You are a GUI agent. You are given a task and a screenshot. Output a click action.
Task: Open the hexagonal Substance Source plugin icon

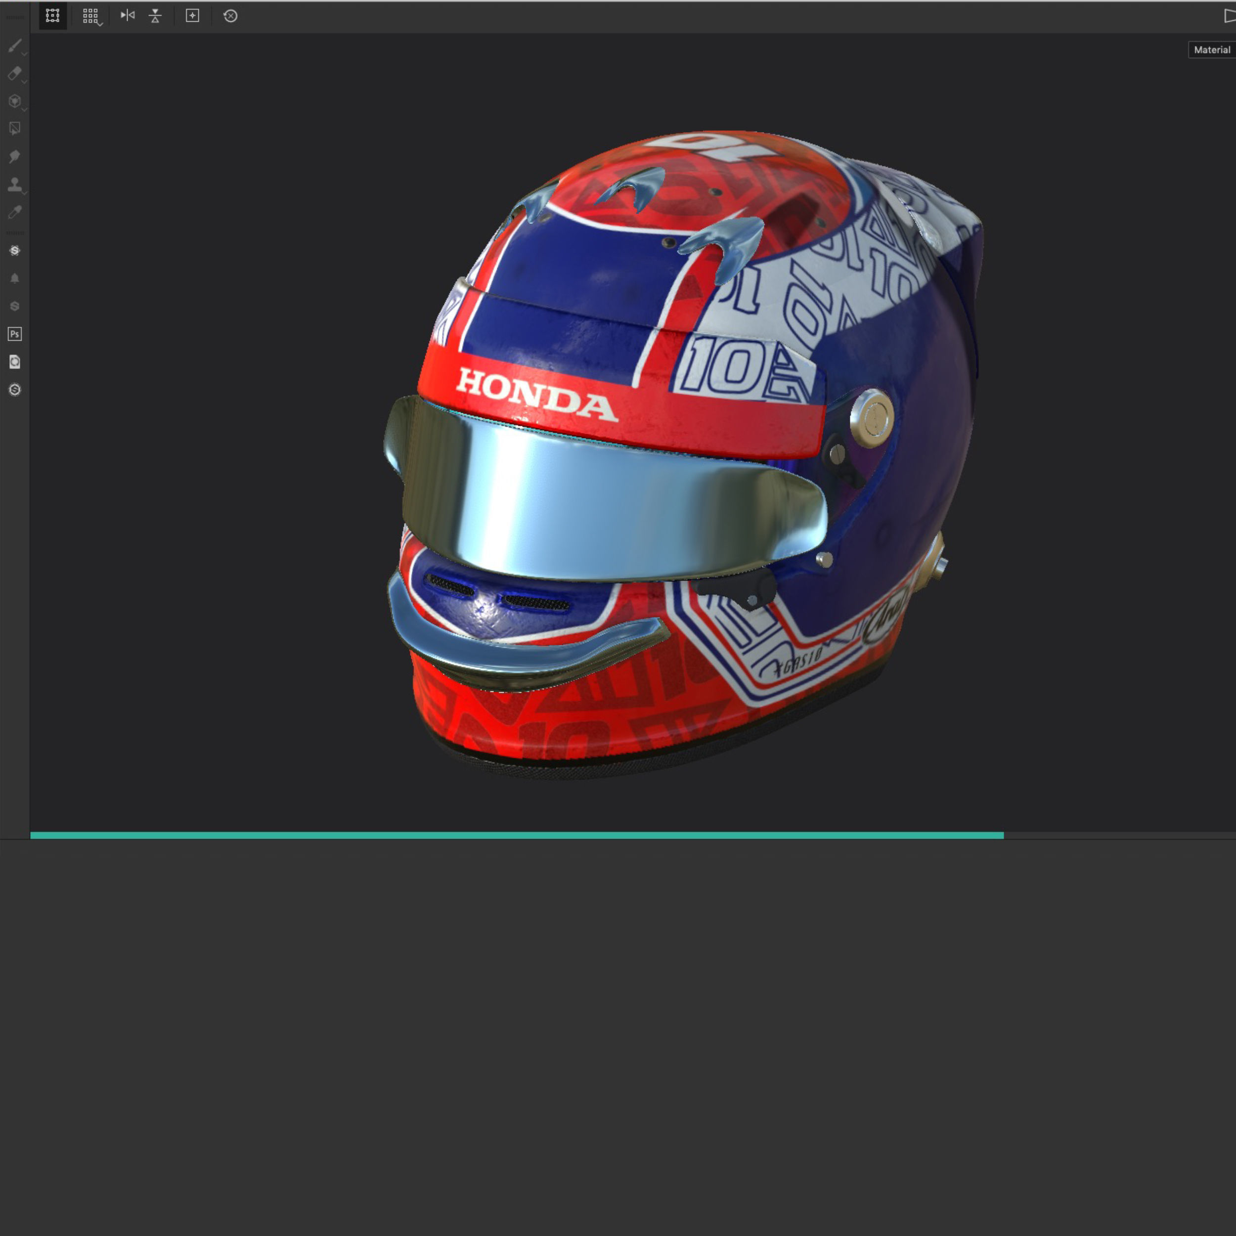[x=15, y=251]
